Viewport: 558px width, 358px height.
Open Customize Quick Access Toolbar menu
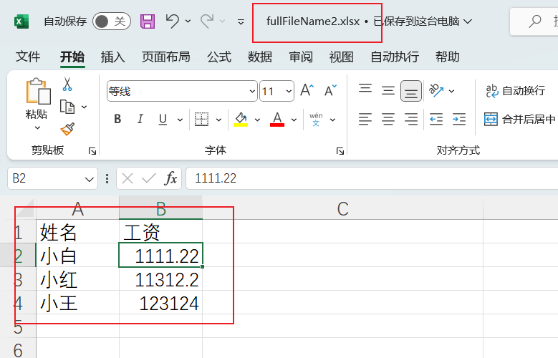click(x=241, y=22)
